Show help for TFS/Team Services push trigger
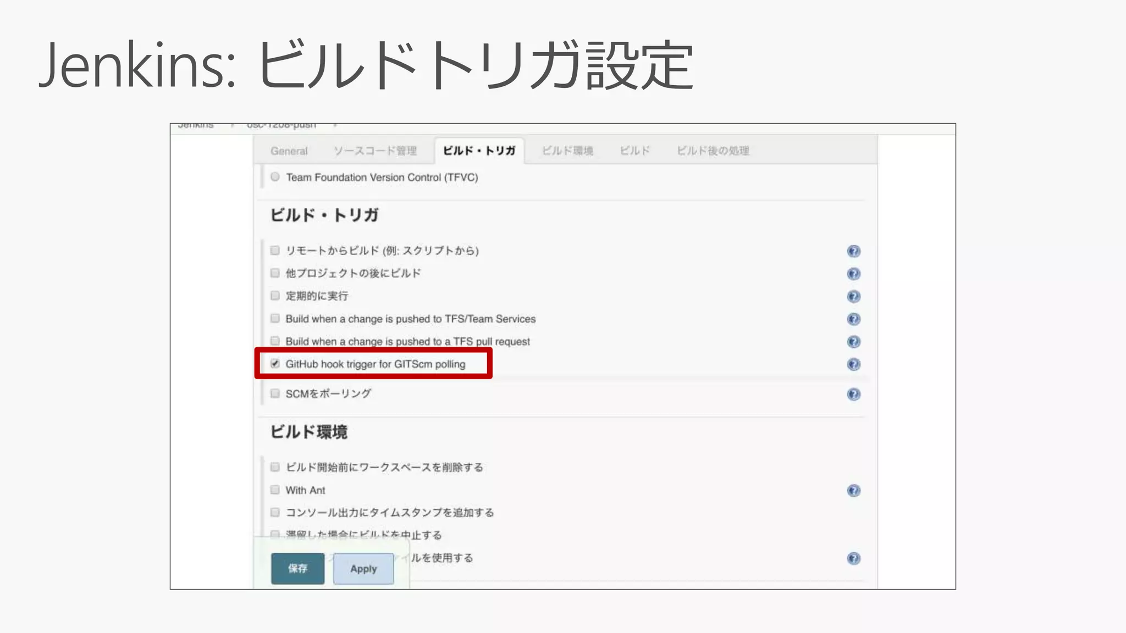The height and width of the screenshot is (633, 1126). click(x=853, y=319)
